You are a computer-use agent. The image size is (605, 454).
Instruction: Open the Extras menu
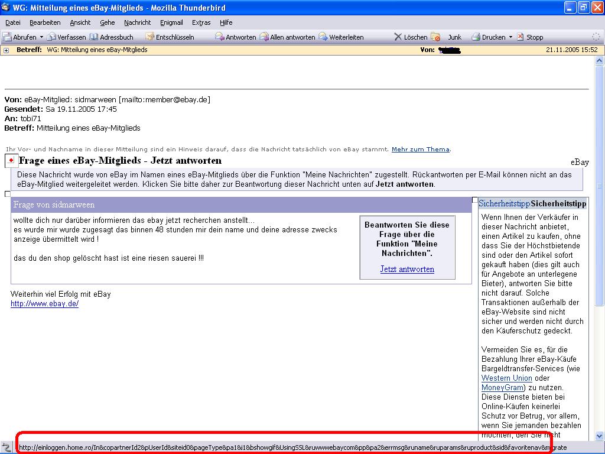click(201, 22)
